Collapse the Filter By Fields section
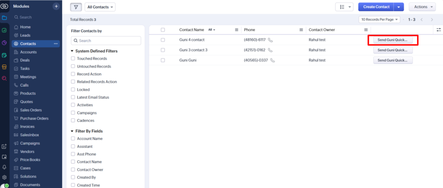This screenshot has width=443, height=188. 72,131
